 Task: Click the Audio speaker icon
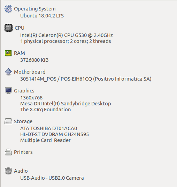pyautogui.click(x=8, y=171)
